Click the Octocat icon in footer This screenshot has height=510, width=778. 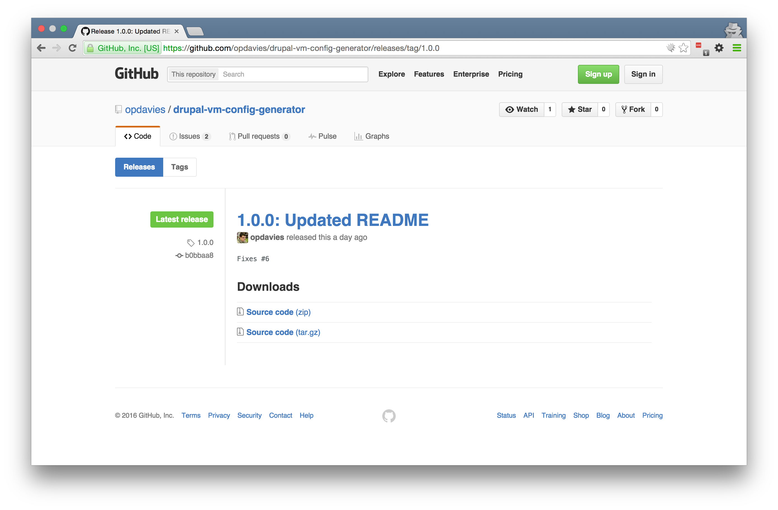389,415
